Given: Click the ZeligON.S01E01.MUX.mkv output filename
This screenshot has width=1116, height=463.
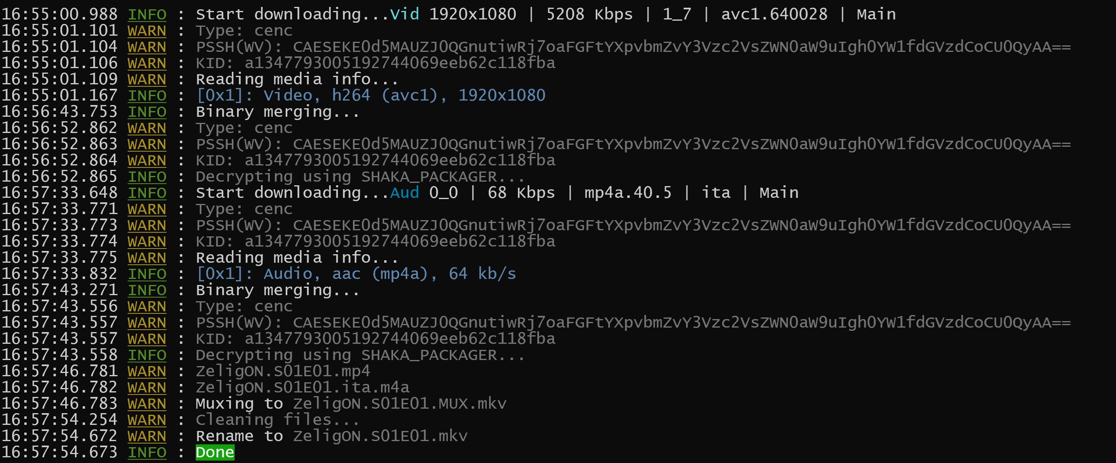Looking at the screenshot, I should click(x=400, y=404).
